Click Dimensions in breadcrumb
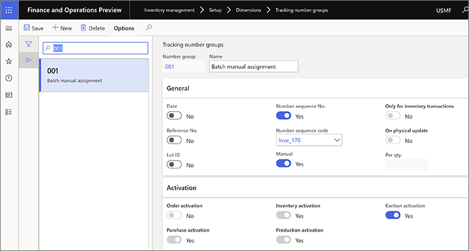Screen dimensions: 469x251 [248, 10]
